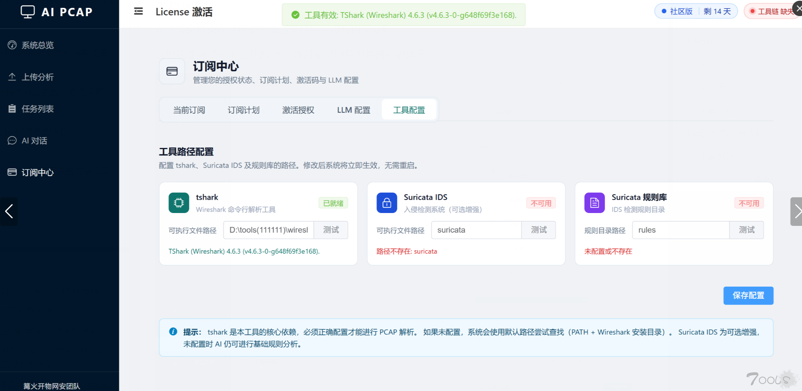Select the 当前订阅 tab
The height and width of the screenshot is (391, 802).
(x=189, y=110)
